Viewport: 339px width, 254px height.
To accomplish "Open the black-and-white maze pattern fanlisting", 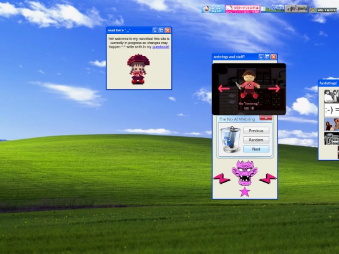I will point(331,138).
